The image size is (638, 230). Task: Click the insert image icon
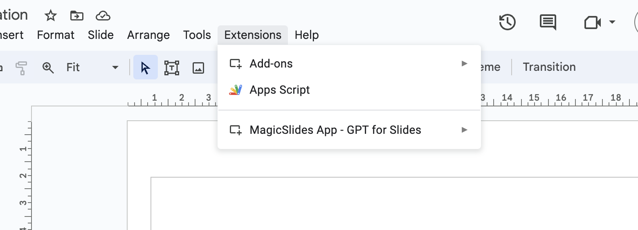198,68
